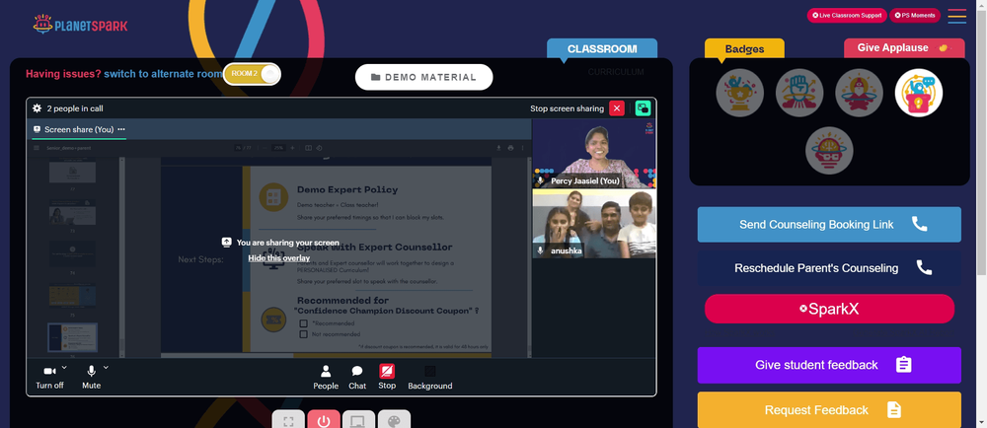Check the Not recommended checkbox
The image size is (987, 428).
(303, 334)
